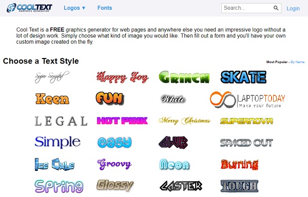This screenshot has height=197, width=308.
Task: Open the Login link
Action: coord(293,8)
